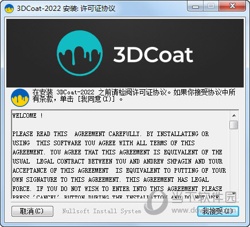Click the 我接受(I) accept button
The image size is (250, 227).
[x=218, y=211]
